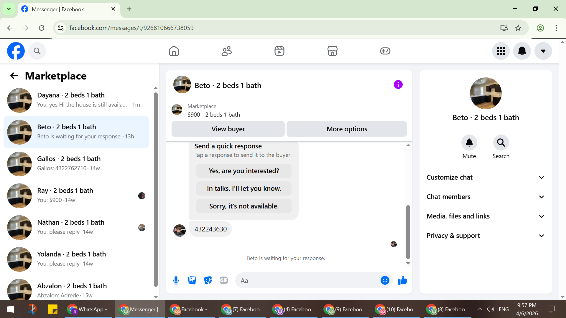The height and width of the screenshot is (318, 566).
Task: Choose a sticker
Action: (x=208, y=281)
